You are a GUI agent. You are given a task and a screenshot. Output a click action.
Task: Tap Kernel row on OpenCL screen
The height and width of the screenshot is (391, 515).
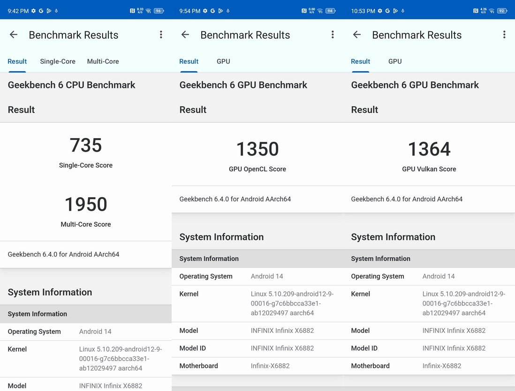click(x=257, y=303)
